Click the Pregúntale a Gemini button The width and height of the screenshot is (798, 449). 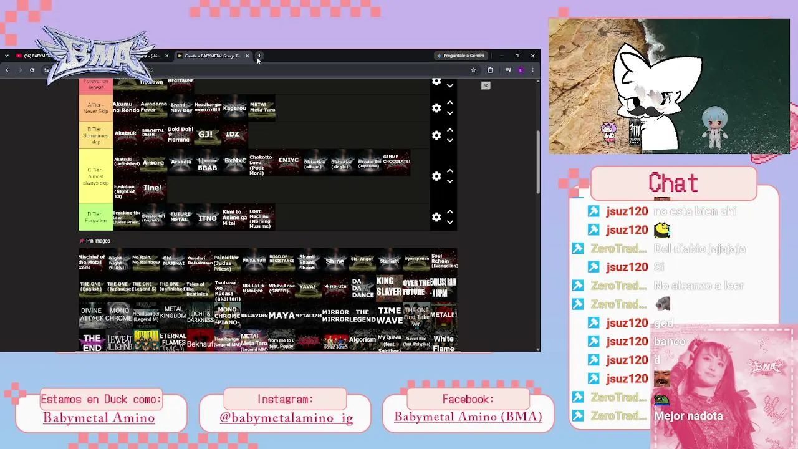pos(460,56)
